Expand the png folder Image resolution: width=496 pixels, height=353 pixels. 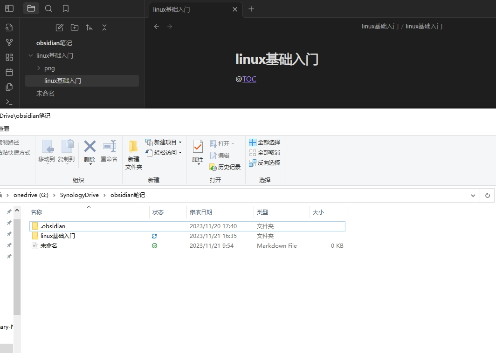coord(39,68)
